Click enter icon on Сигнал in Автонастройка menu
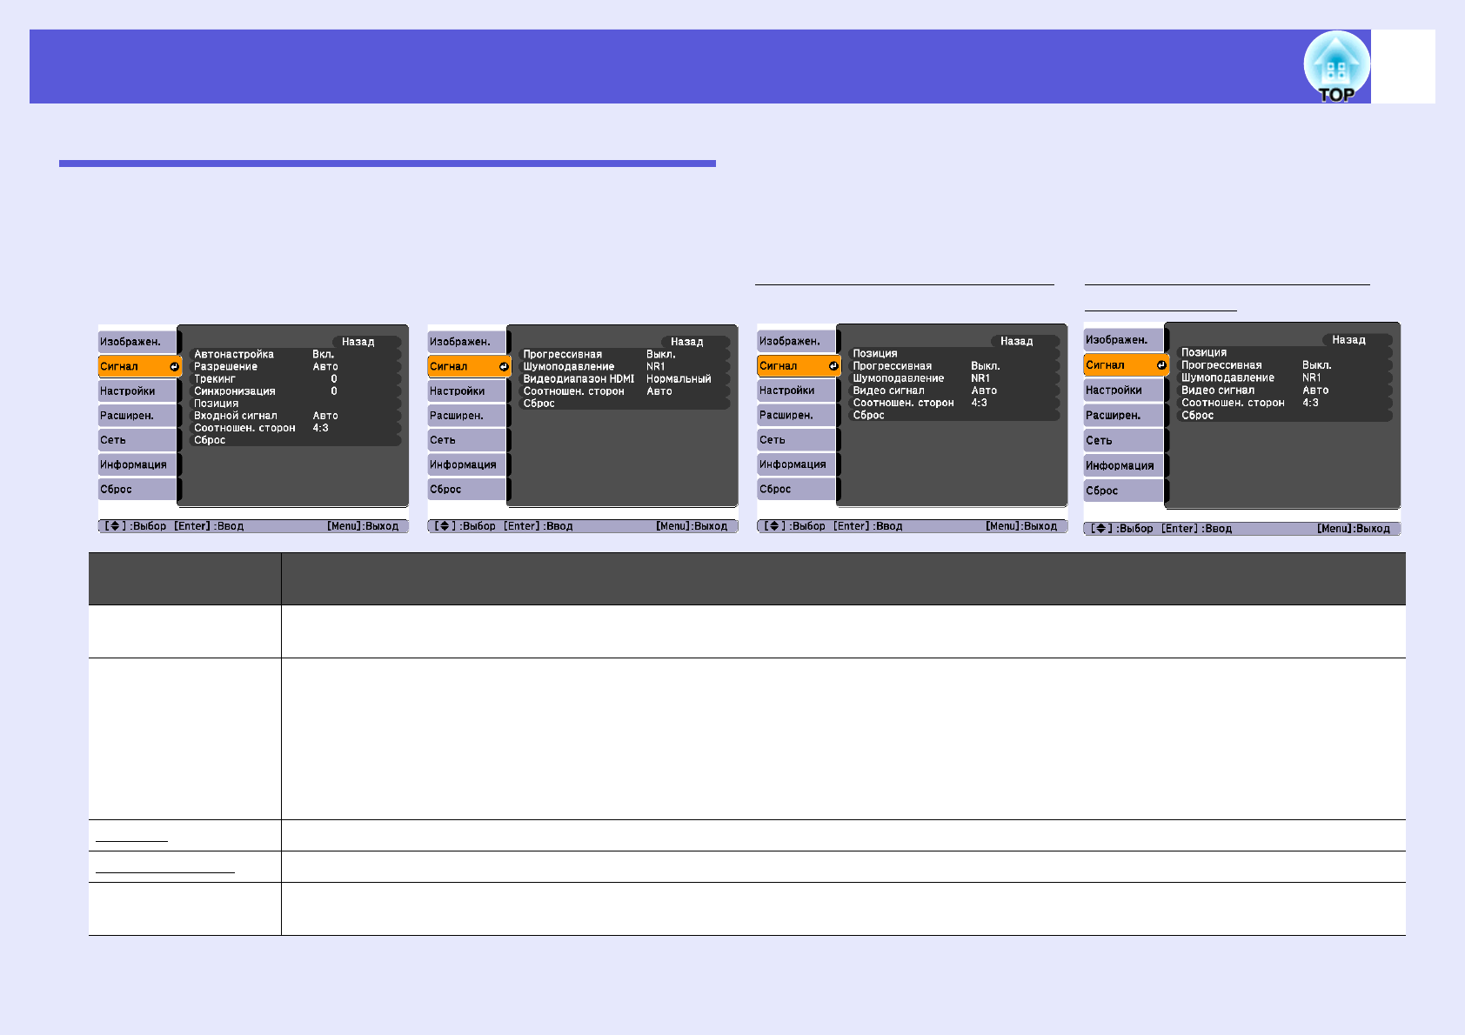1465x1035 pixels. point(174,367)
